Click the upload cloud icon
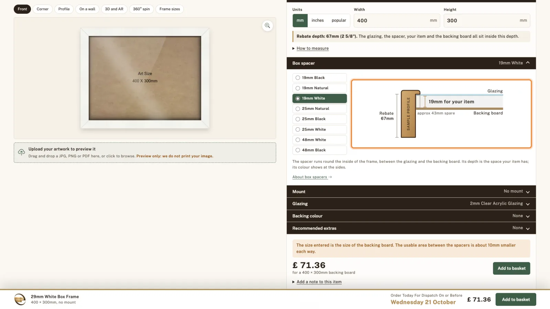 21,152
